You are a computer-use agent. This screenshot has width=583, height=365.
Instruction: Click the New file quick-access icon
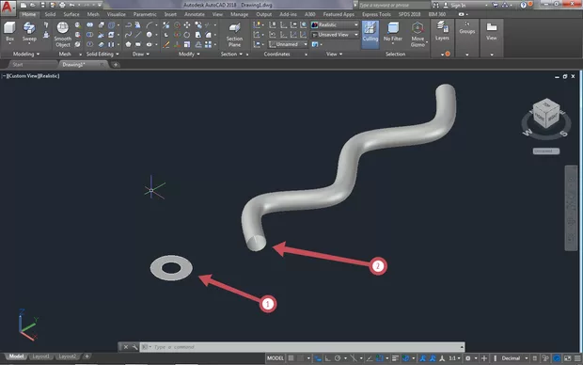[x=24, y=5]
